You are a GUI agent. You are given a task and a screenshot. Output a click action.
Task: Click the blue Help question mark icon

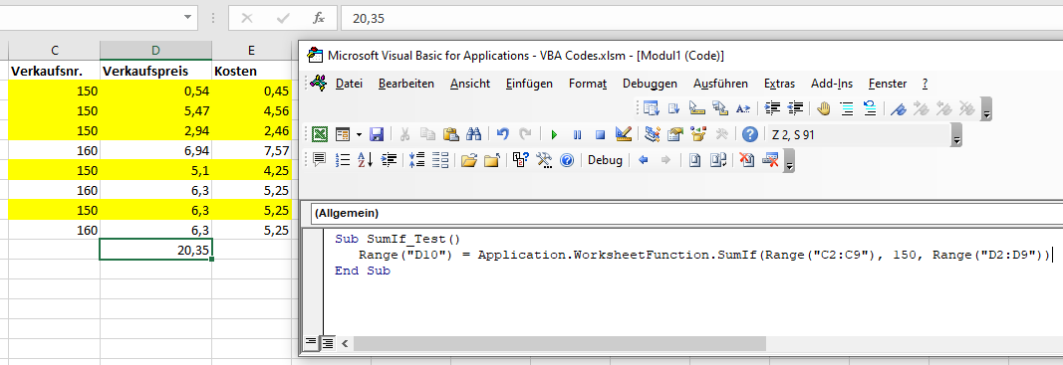[x=750, y=134]
